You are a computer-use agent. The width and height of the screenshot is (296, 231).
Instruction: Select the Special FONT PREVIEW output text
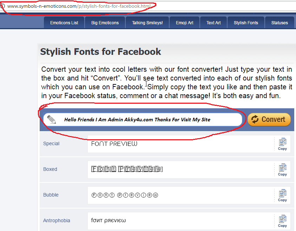[114, 144]
